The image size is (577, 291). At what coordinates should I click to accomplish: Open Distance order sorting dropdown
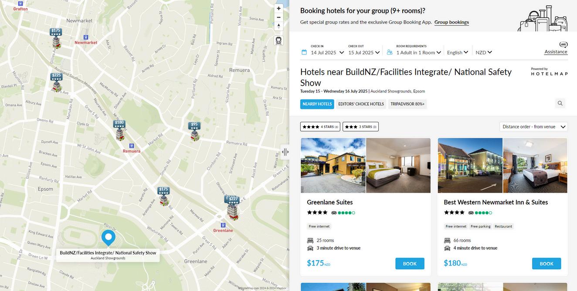(533, 127)
